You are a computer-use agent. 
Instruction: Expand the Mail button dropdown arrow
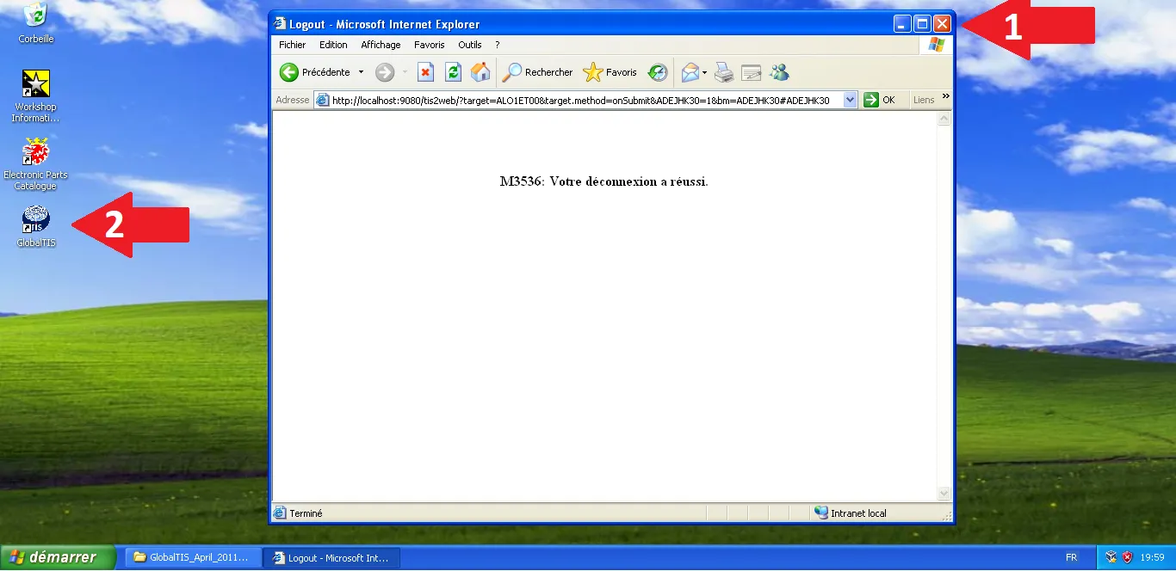(705, 73)
